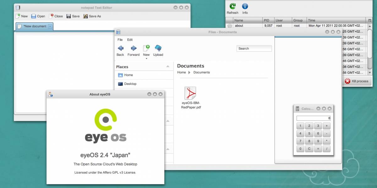Click the second collapsed sidebar section arrow
The height and width of the screenshot is (188, 377).
click(x=168, y=120)
